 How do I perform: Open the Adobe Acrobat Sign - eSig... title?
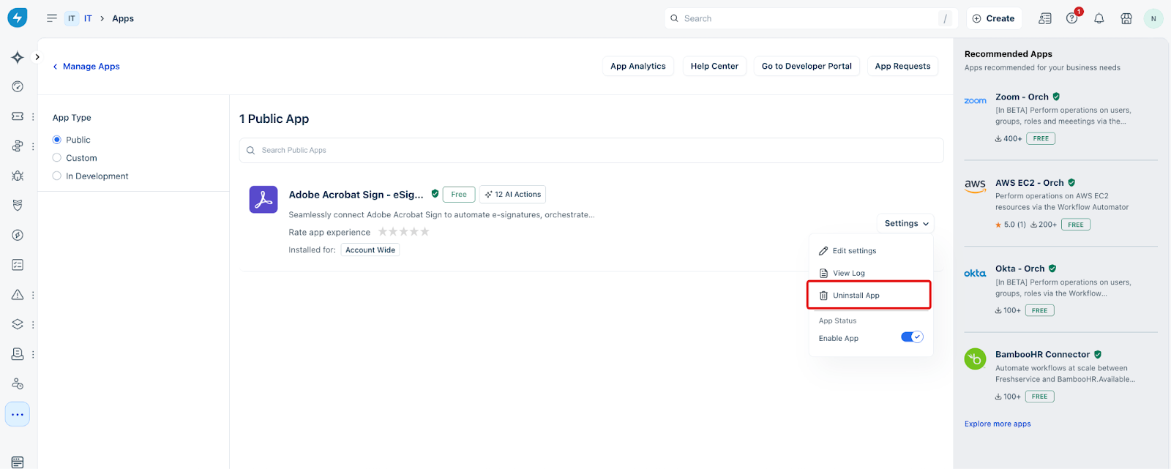(x=356, y=194)
